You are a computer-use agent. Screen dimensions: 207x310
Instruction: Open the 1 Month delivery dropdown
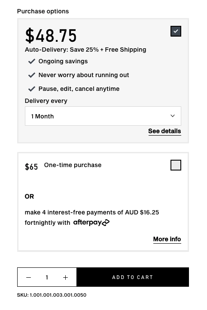[x=103, y=116]
